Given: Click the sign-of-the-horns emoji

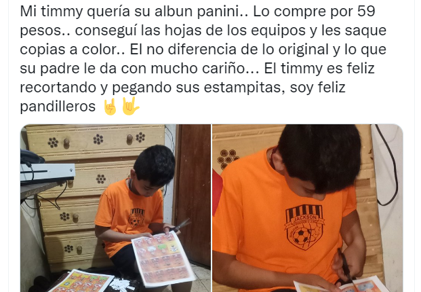Looking at the screenshot, I should click(111, 107).
